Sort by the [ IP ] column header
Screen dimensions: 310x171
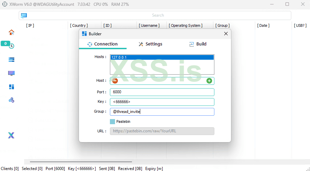(30, 25)
